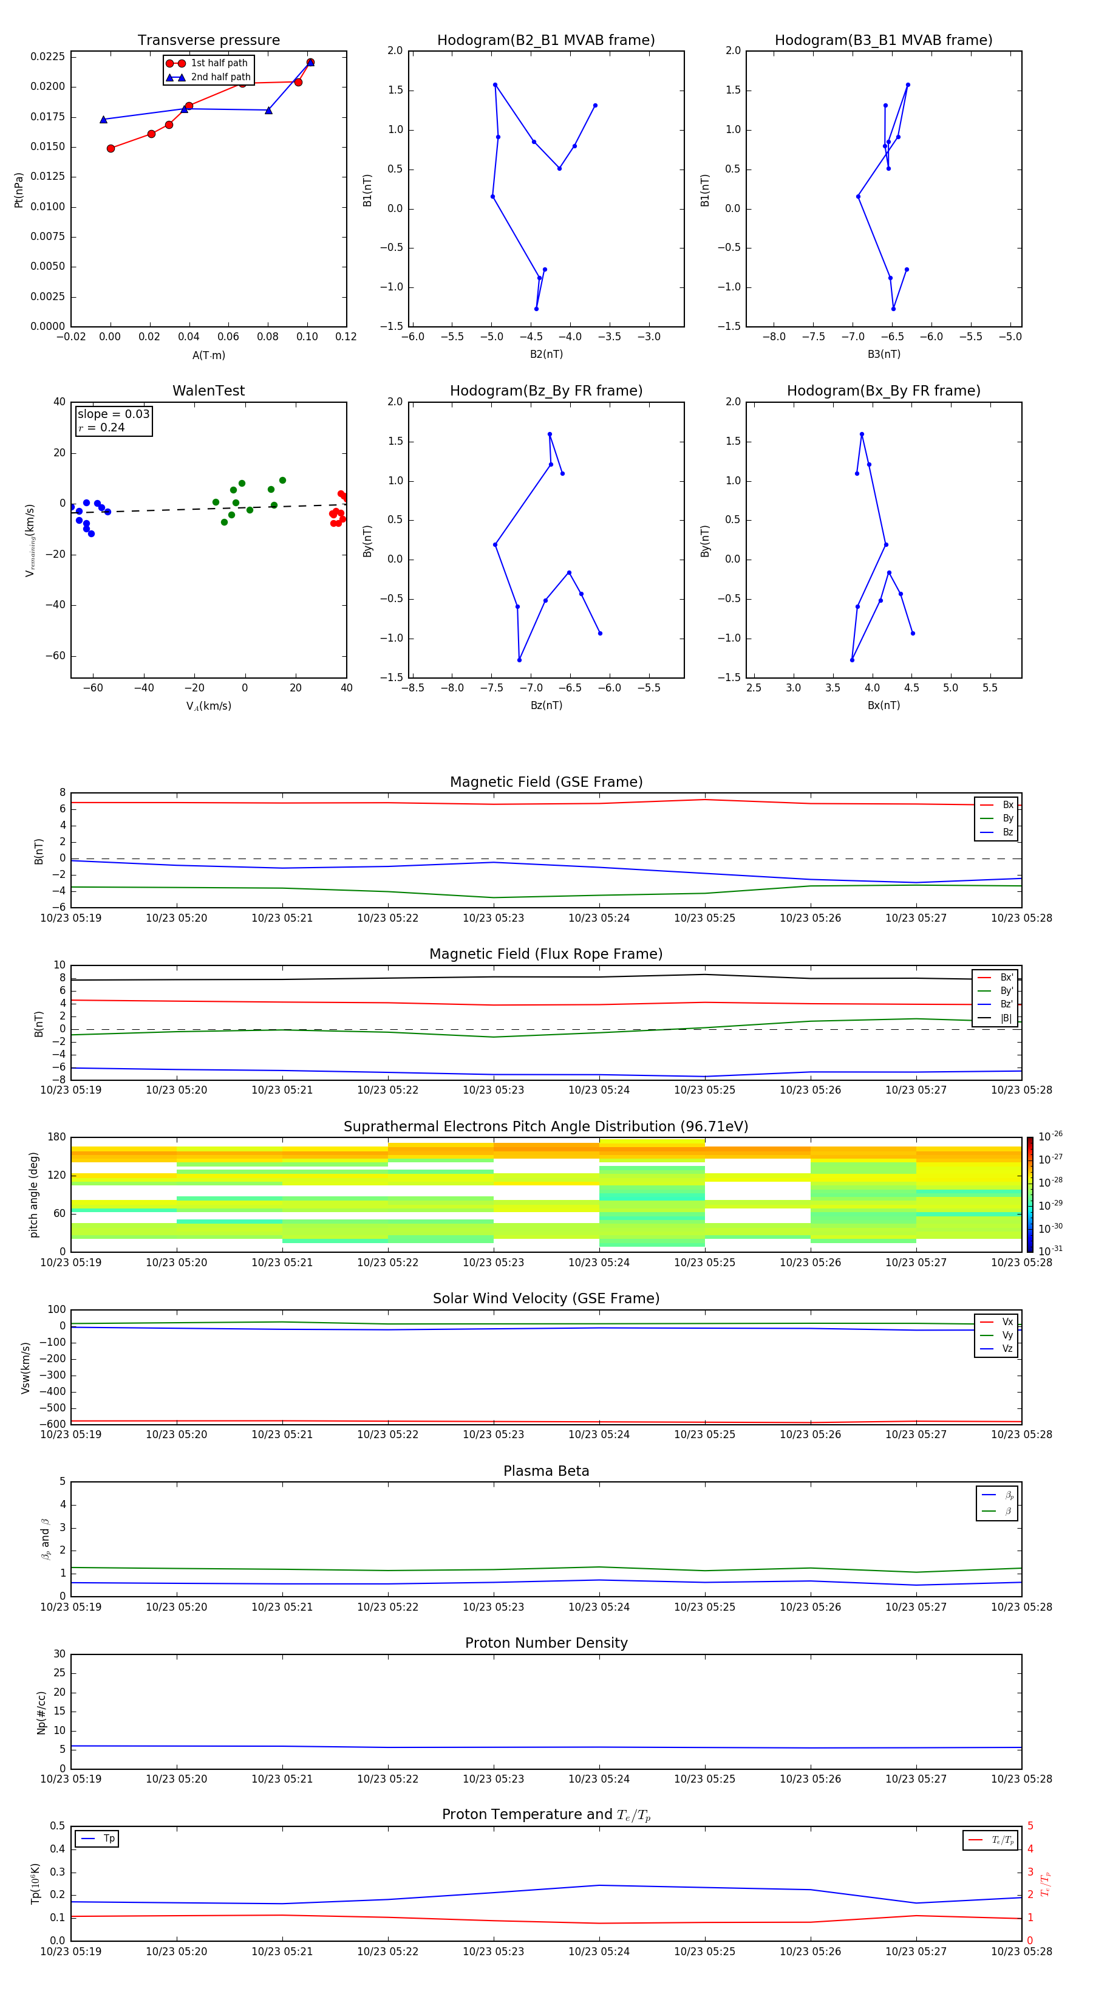Click the 'pitch angle (deg)' axis label
1093x2005 pixels.
[x=33, y=1194]
